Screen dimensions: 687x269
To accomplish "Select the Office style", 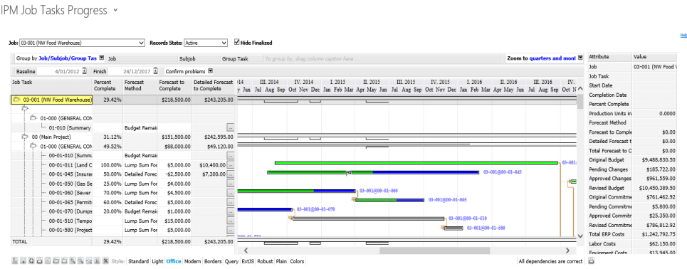I will [x=174, y=262].
